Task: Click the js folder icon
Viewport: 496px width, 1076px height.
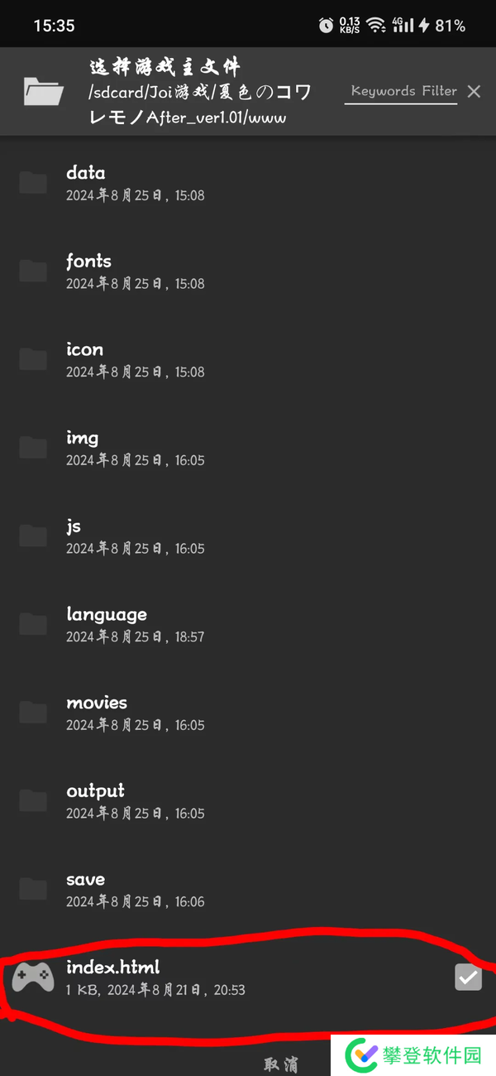Action: 33,536
